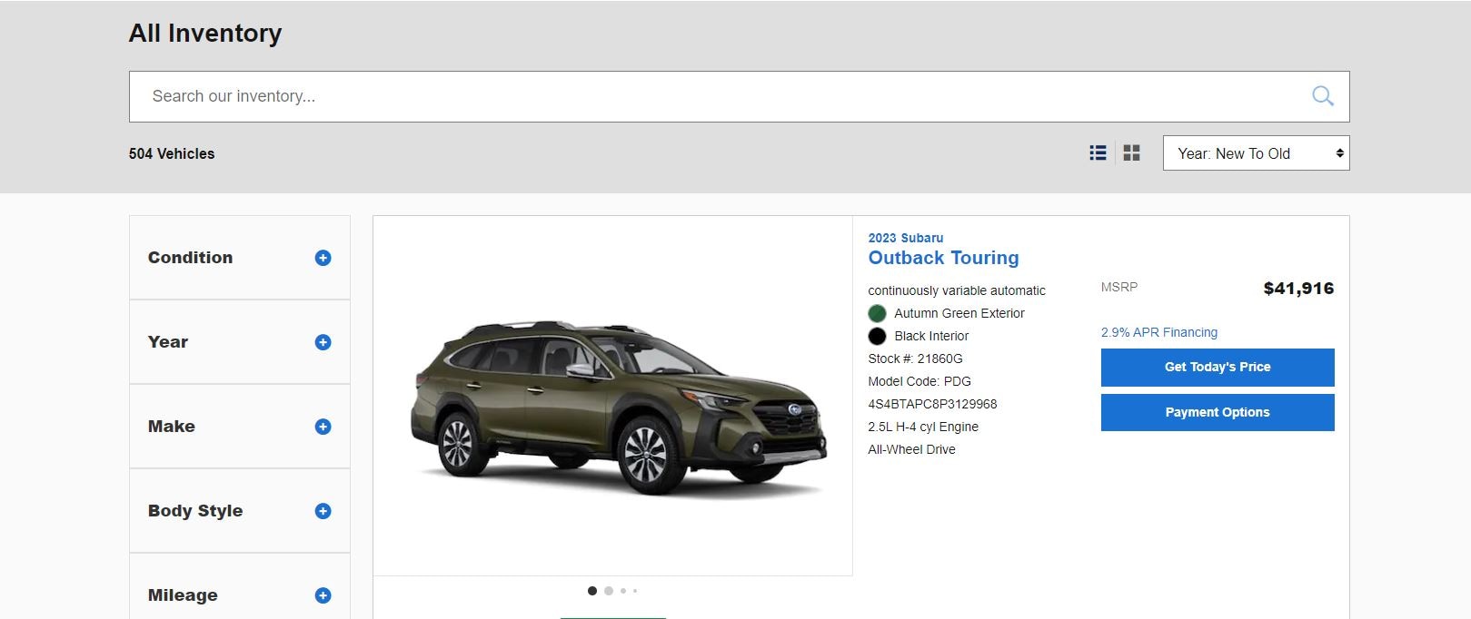Image resolution: width=1471 pixels, height=619 pixels.
Task: Click the All Inventory heading
Action: click(x=205, y=34)
